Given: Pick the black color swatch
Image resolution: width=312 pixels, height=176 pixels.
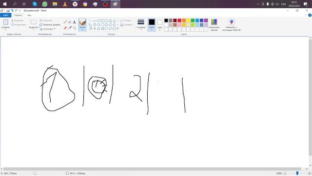Looking at the screenshot, I should click(166, 21).
